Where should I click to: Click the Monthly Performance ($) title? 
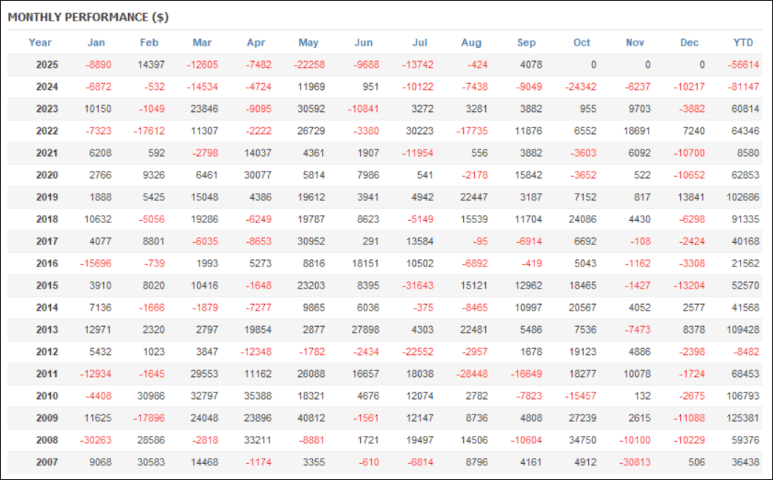click(88, 17)
